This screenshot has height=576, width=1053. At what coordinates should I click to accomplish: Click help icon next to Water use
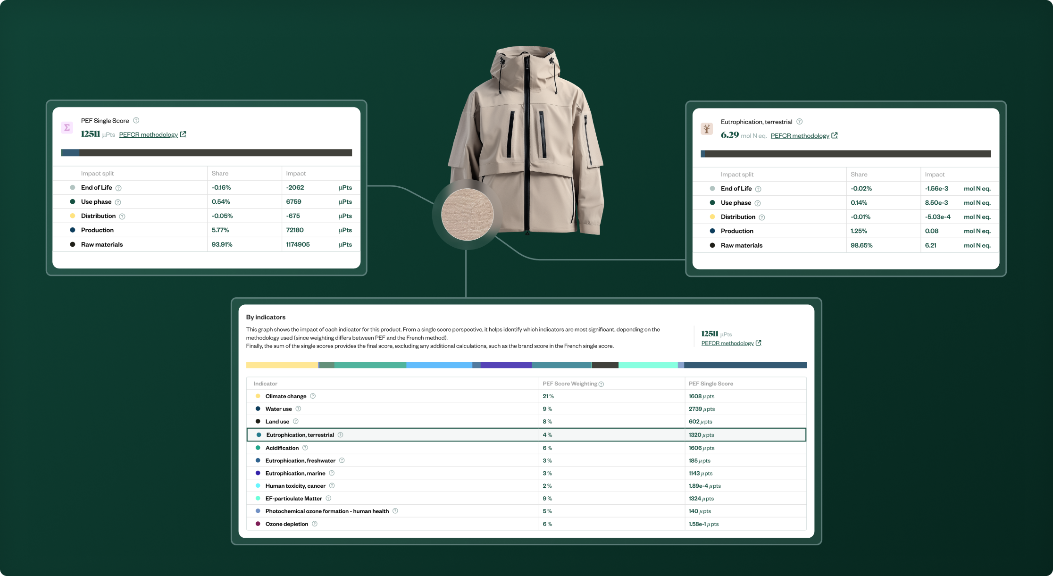point(298,409)
